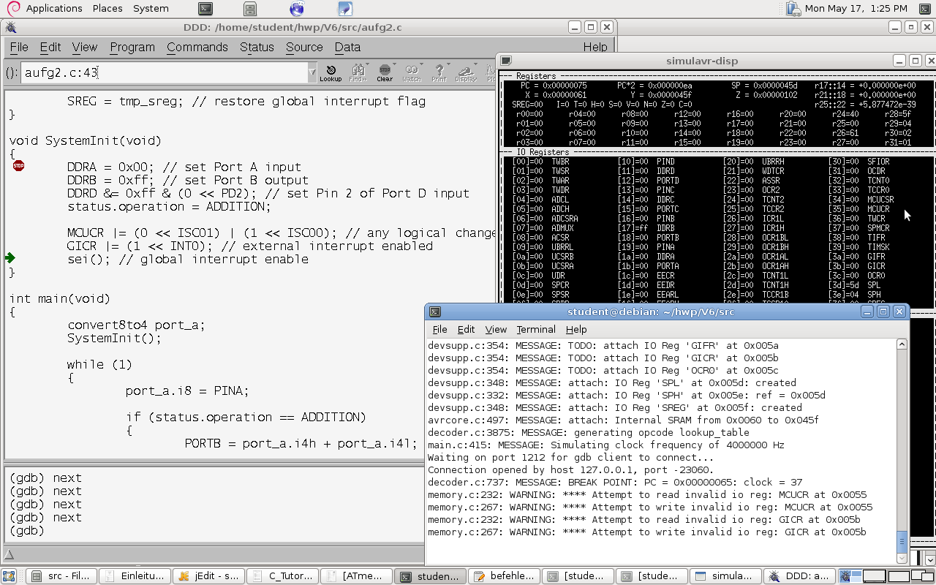Screen dimensions: 936x585
Task: Open the terminal window's View menu
Action: [496, 330]
